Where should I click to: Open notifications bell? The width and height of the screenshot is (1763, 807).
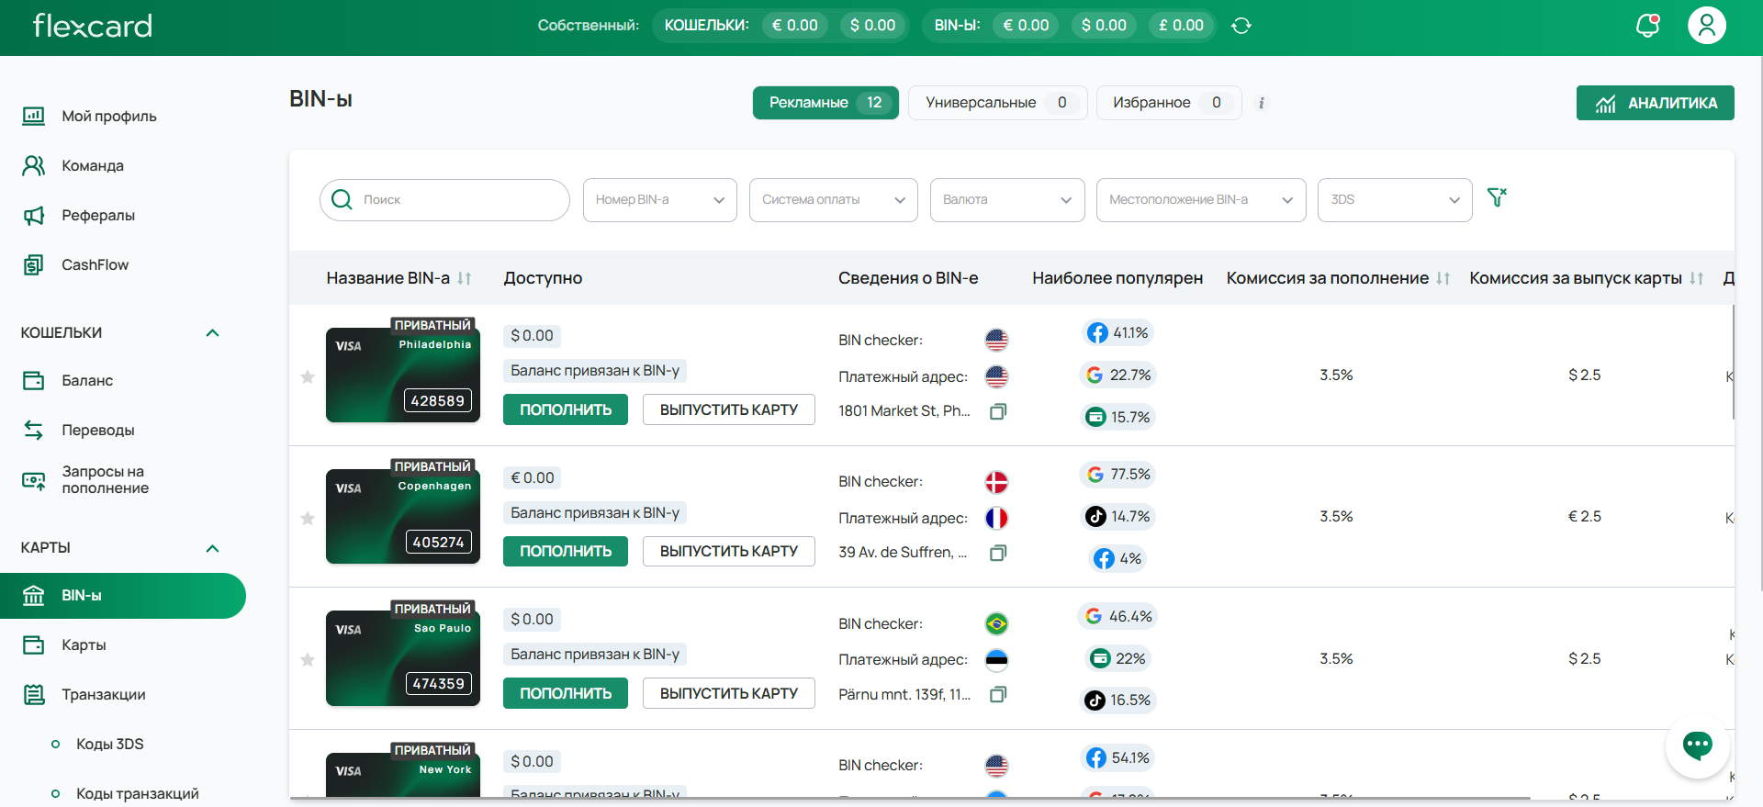[x=1648, y=26]
